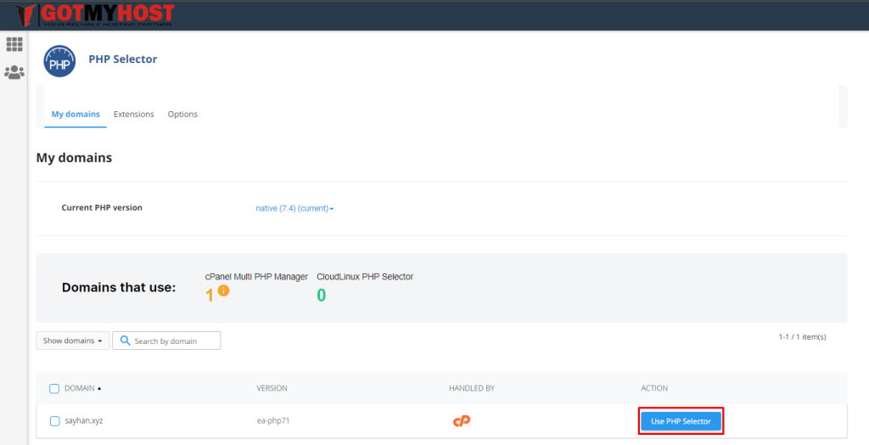Click the green CloudLinux PHP Selector count 0
The image size is (869, 445).
point(322,296)
